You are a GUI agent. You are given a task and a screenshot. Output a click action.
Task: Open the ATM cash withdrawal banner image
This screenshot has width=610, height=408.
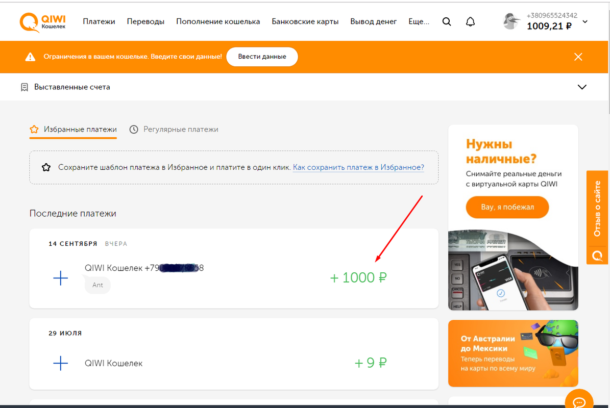513,270
